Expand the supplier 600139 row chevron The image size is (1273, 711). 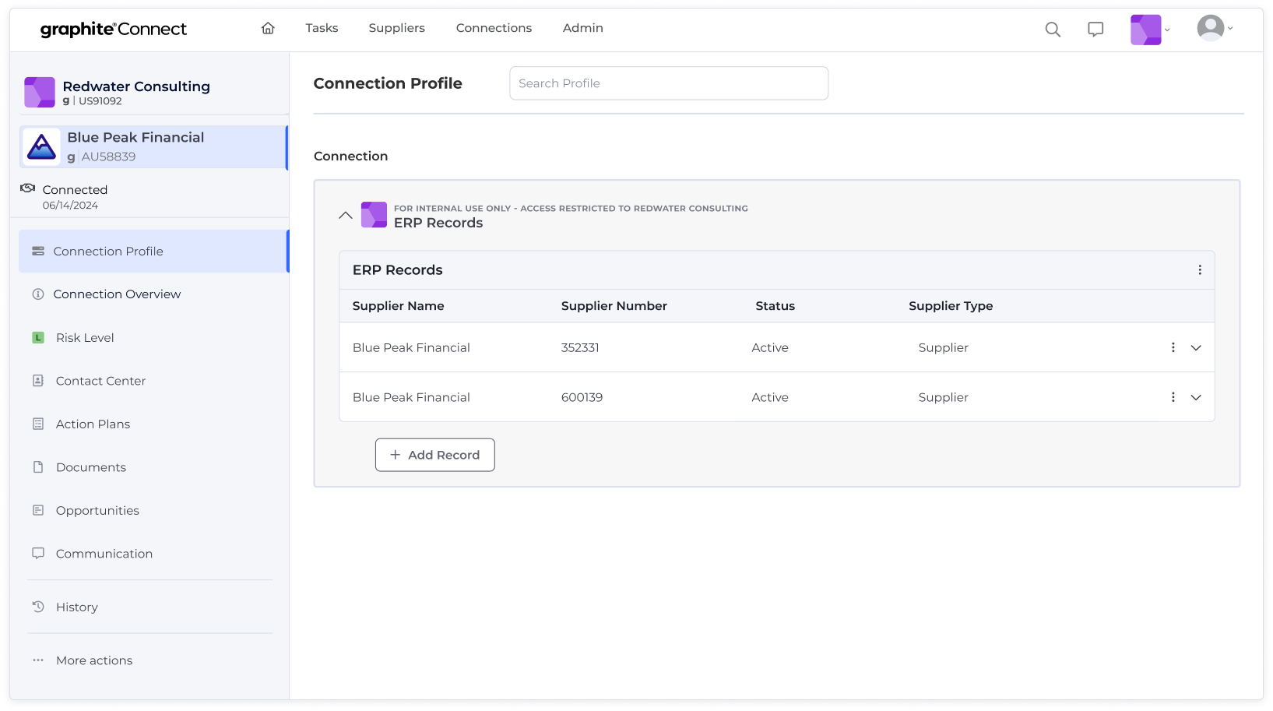tap(1196, 398)
